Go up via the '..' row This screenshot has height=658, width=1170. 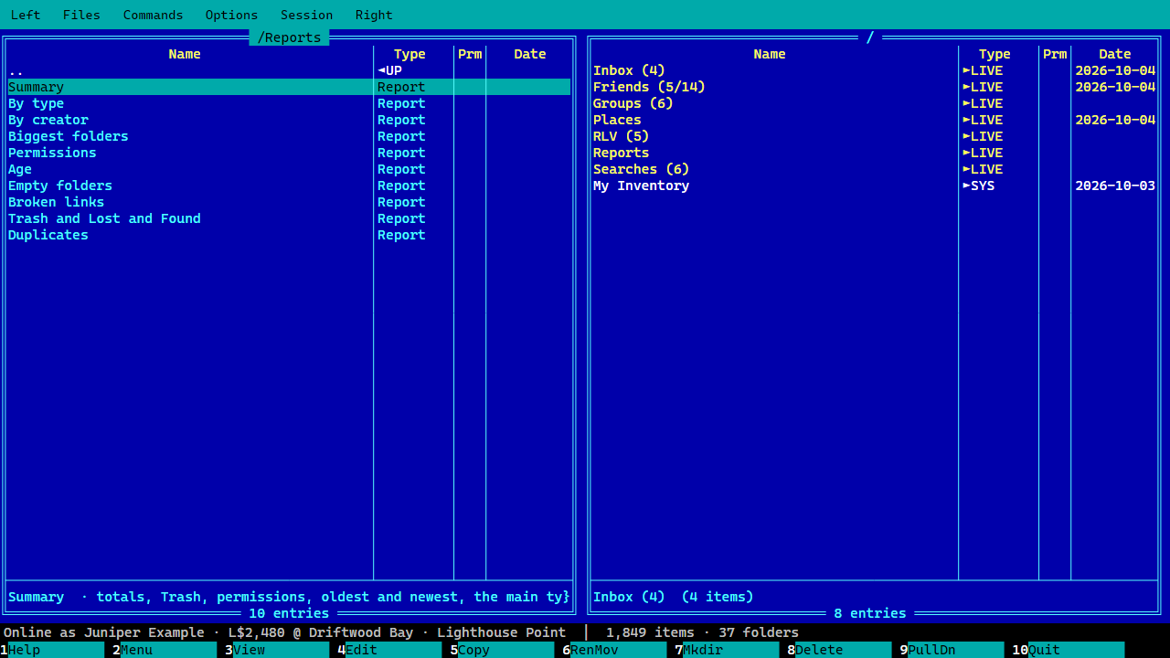point(289,70)
